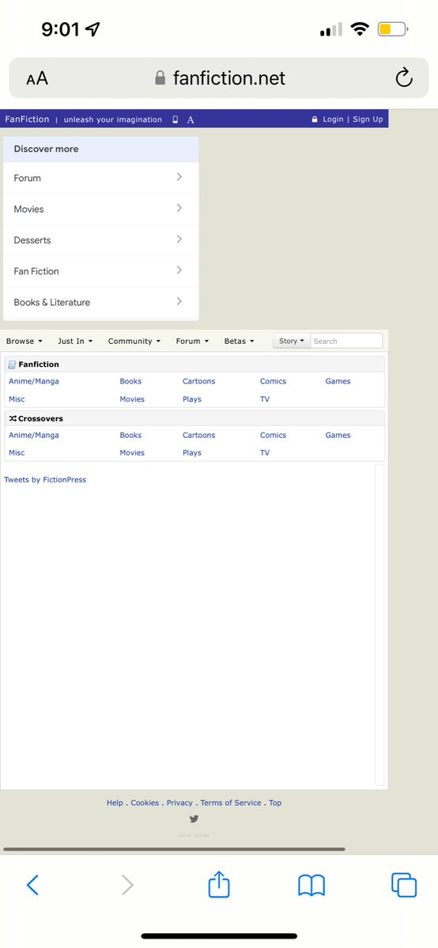Tap the Login link
The width and height of the screenshot is (438, 948).
(333, 119)
